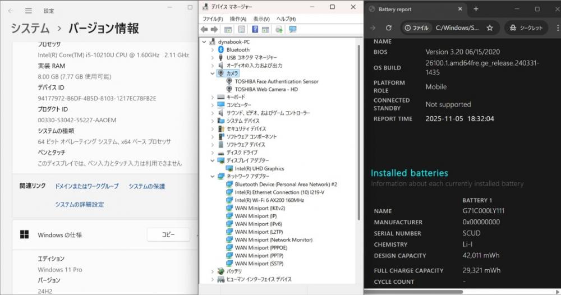This screenshot has height=295, width=561.
Task: Click the プロダクト ID value 00330-53042-55227-AAOEM
Action: tap(77, 120)
